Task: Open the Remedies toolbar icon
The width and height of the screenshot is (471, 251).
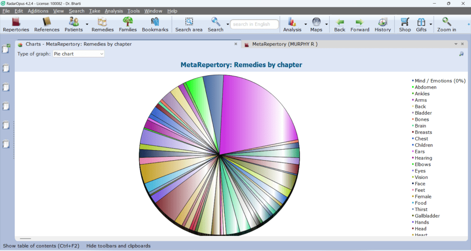Action: pos(103,25)
